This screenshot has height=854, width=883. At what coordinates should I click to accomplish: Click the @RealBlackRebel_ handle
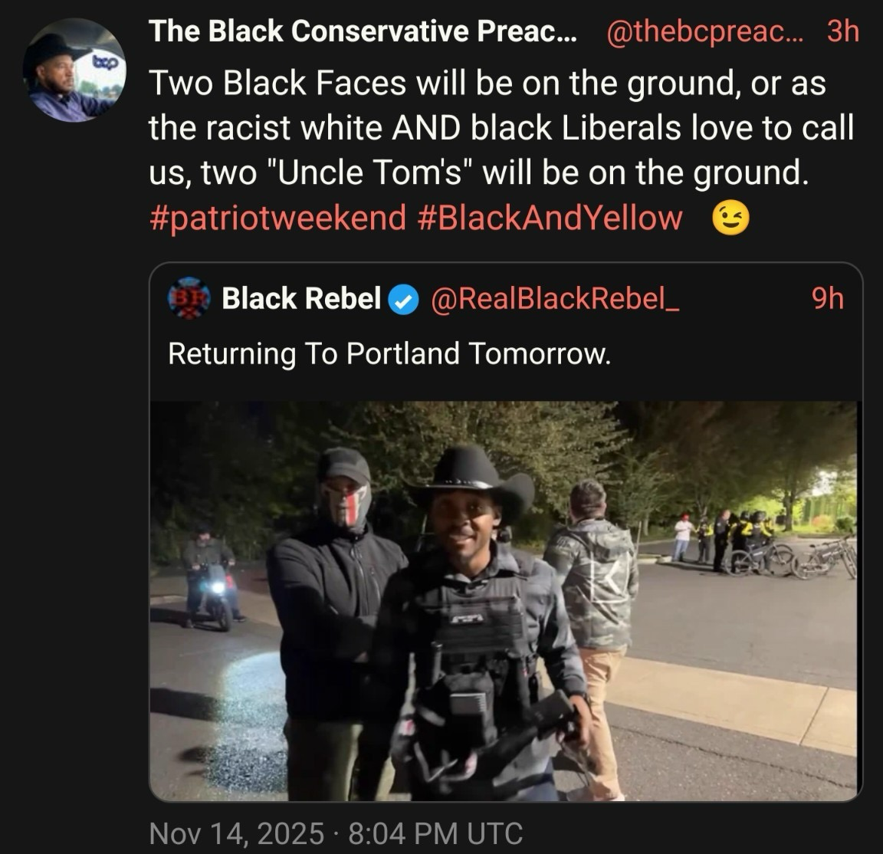click(556, 298)
